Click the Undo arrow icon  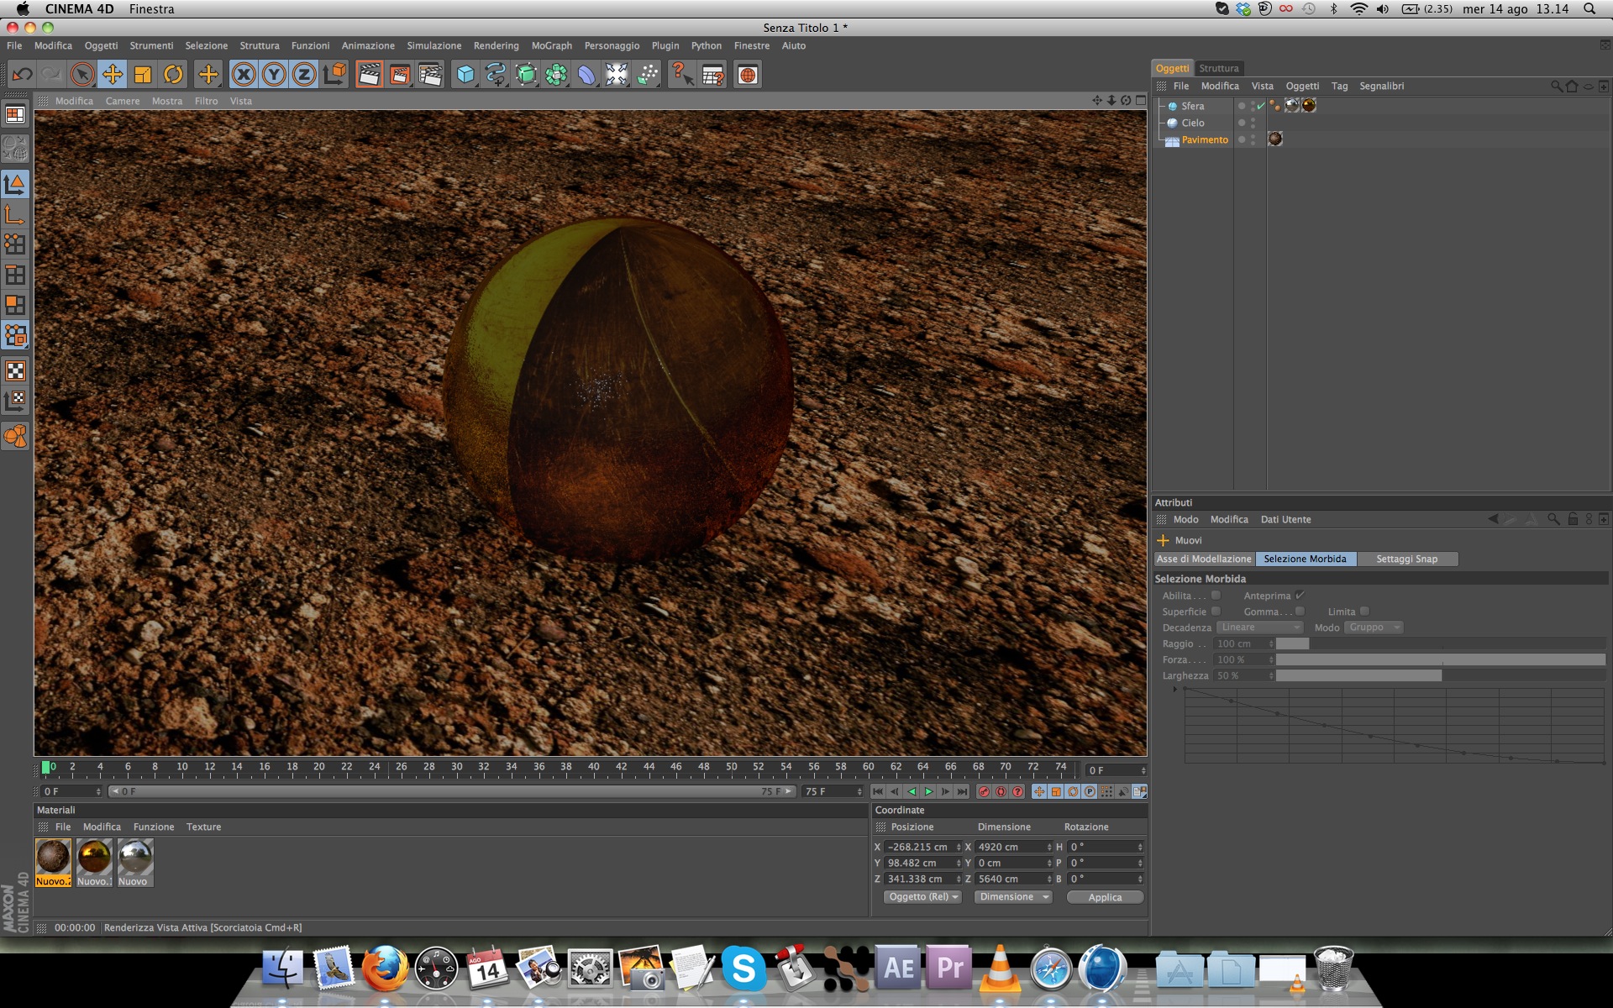(x=22, y=75)
